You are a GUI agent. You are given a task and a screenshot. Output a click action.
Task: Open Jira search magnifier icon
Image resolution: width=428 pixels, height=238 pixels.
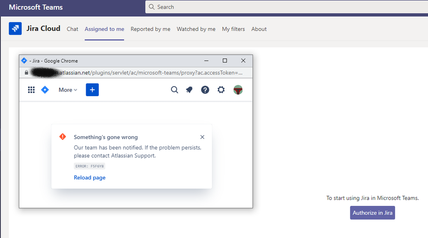(174, 90)
